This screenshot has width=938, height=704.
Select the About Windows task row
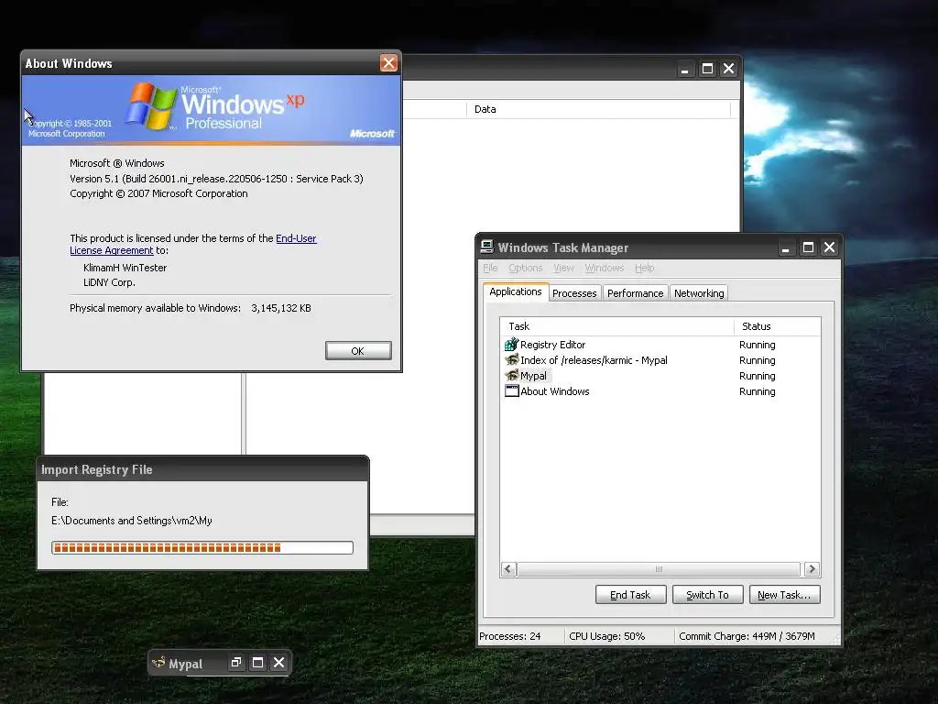click(660, 390)
